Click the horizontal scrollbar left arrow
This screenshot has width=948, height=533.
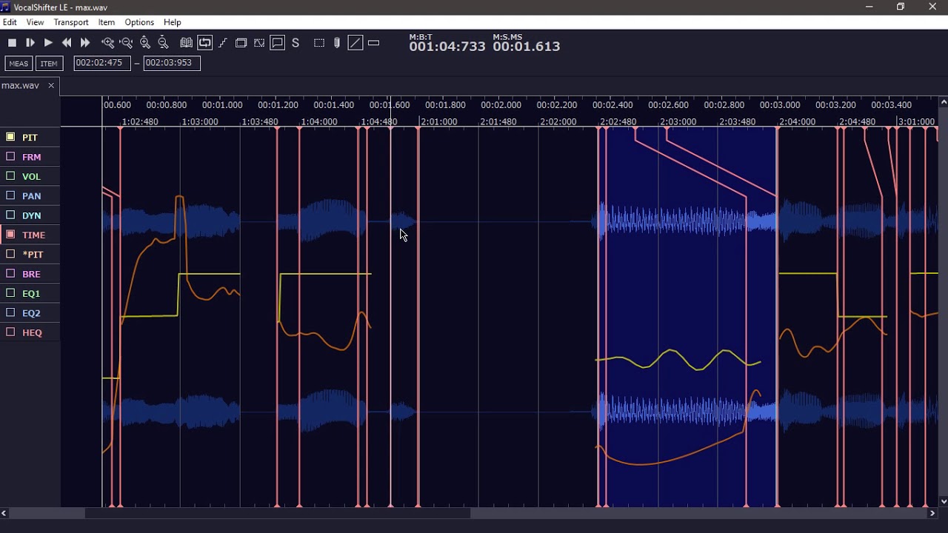click(4, 513)
